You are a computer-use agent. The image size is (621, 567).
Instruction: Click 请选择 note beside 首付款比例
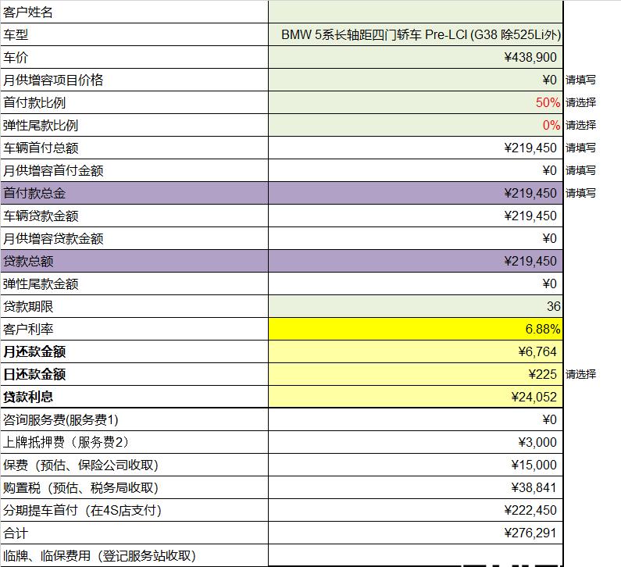point(580,102)
